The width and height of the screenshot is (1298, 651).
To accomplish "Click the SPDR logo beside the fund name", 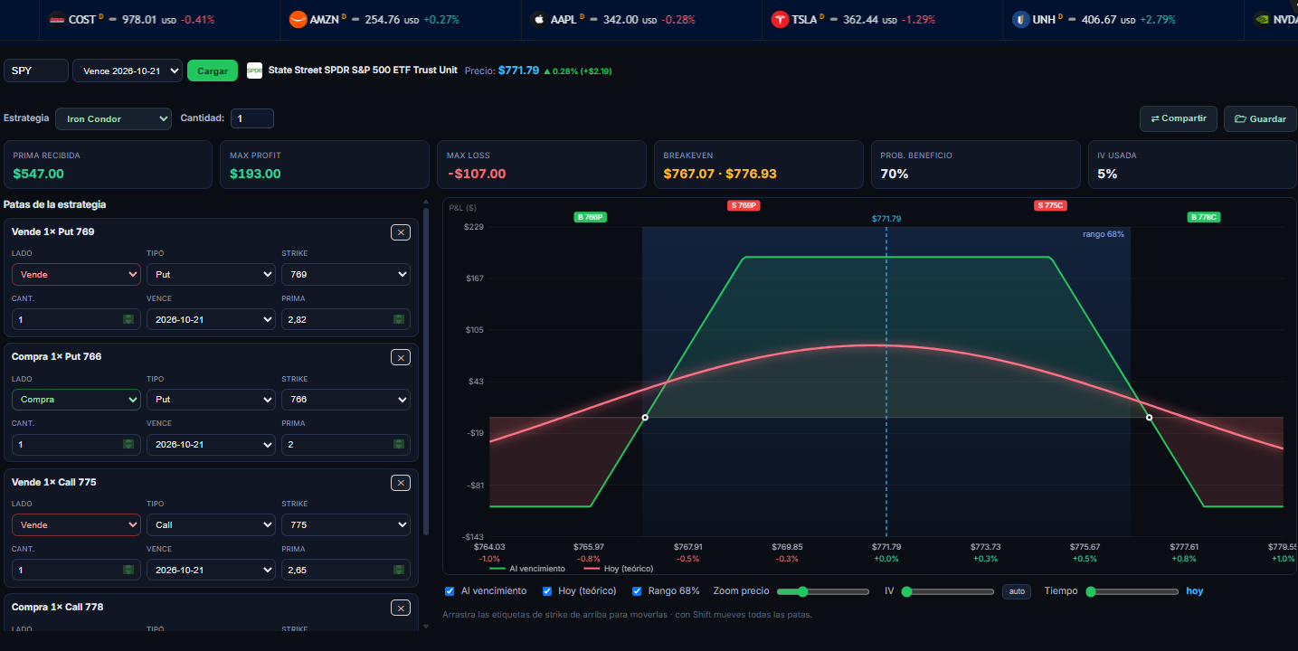I will (x=254, y=71).
